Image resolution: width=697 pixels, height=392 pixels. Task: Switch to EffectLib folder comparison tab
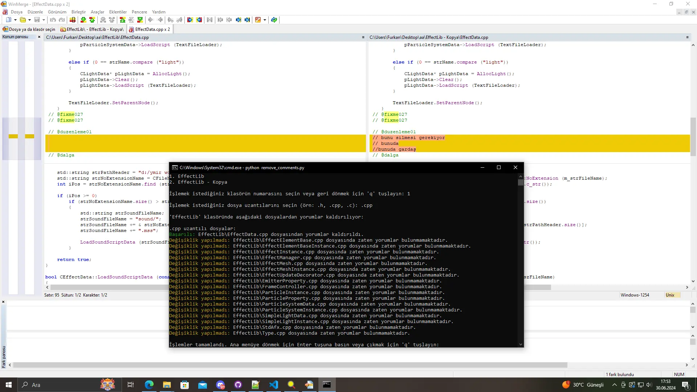pyautogui.click(x=92, y=29)
